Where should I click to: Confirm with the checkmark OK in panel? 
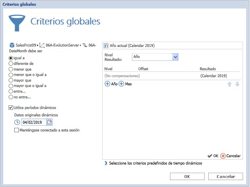pos(213,156)
